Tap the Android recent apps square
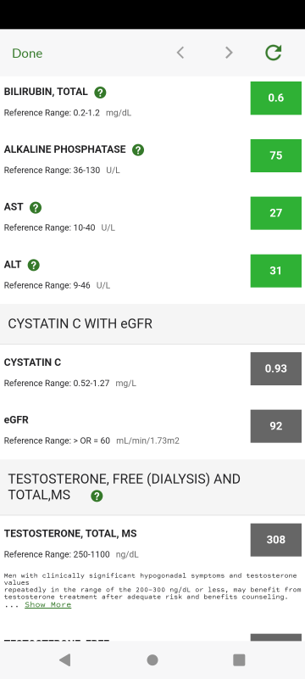305x679 pixels. point(239,659)
